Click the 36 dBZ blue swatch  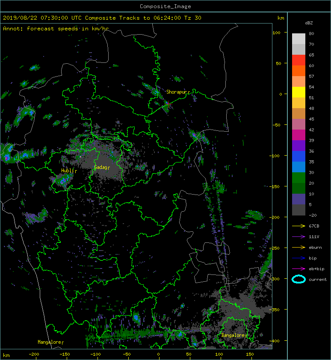[298, 156]
